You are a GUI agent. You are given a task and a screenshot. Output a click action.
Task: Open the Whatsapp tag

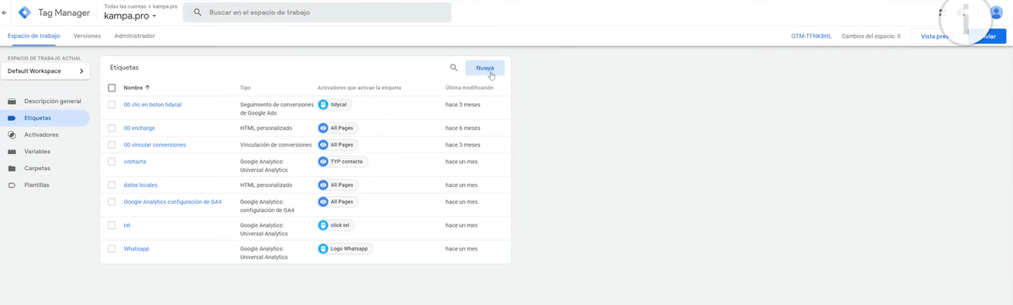point(136,249)
